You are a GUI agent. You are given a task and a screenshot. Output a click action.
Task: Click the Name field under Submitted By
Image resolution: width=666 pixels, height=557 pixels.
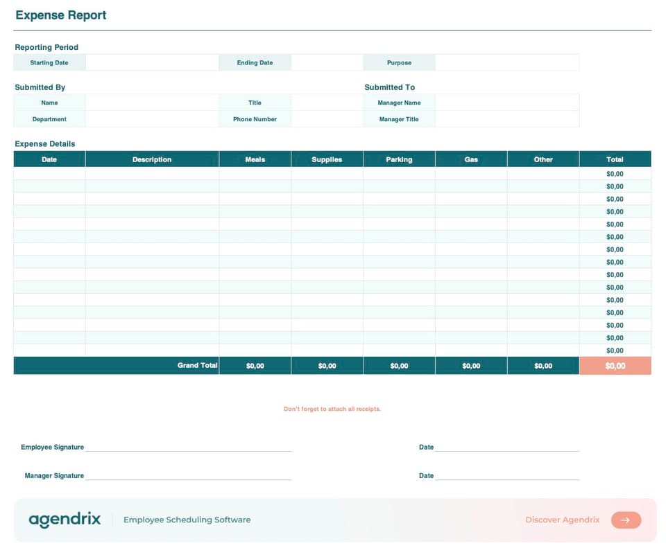(x=152, y=103)
